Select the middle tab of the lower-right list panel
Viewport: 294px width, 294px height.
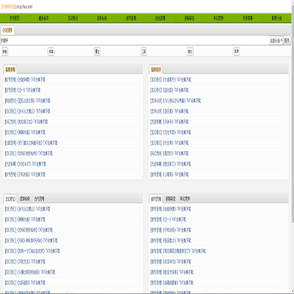tap(171, 199)
